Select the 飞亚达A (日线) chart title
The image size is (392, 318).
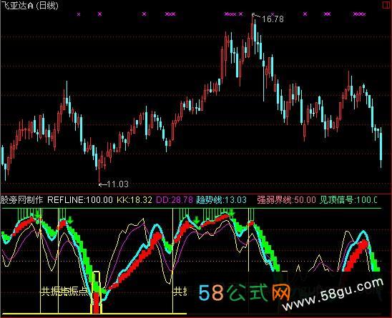click(x=30, y=5)
